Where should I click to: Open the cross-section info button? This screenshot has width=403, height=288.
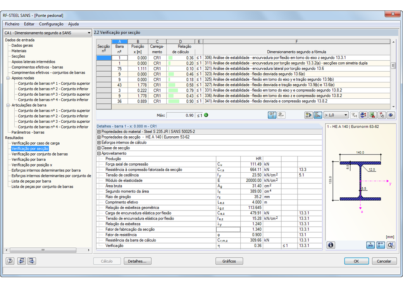tap(331, 245)
